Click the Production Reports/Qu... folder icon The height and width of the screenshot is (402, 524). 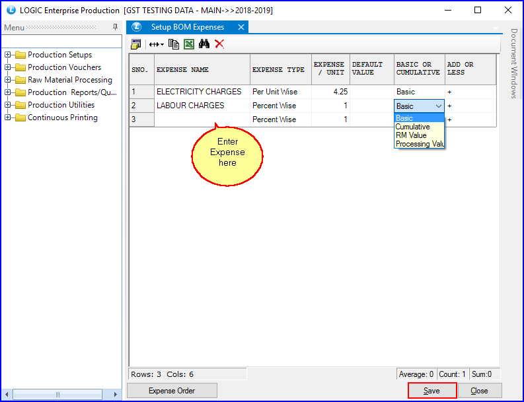[x=20, y=92]
